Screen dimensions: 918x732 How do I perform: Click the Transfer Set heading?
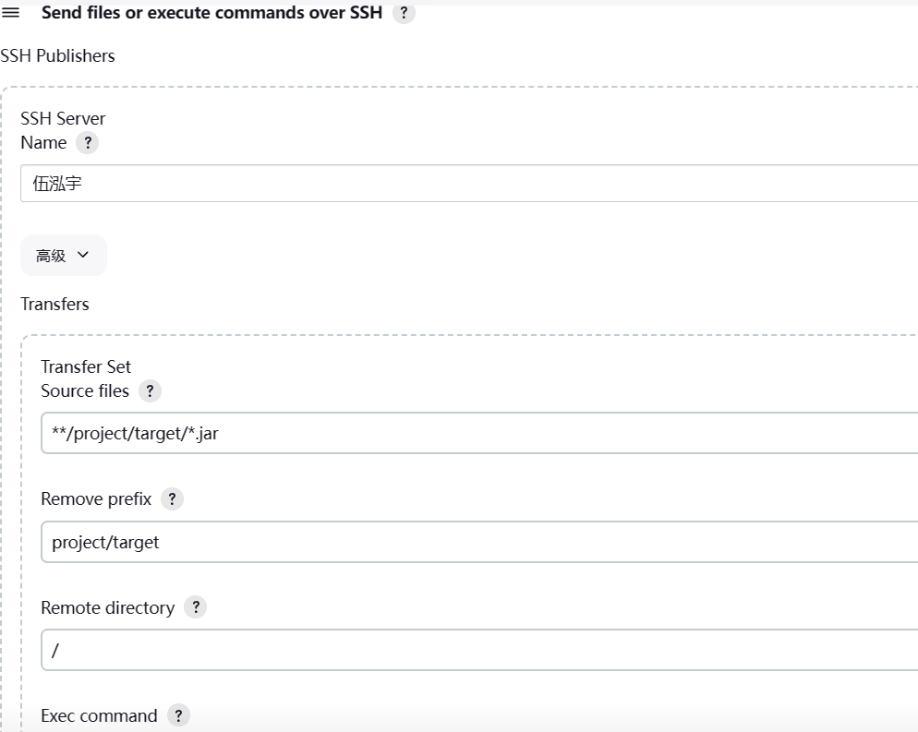click(x=86, y=366)
